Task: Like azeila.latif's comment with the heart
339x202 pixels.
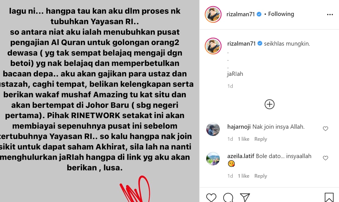Action: pos(326,158)
